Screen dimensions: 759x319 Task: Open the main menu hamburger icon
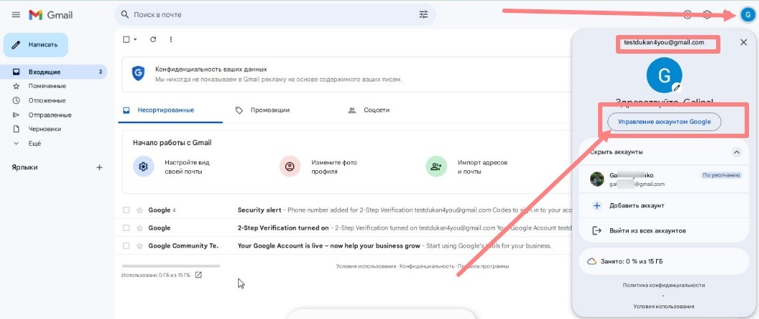pos(16,15)
